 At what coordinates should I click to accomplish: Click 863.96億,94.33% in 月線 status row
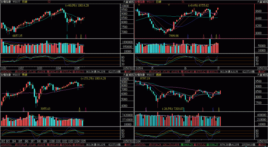coord(96,71)
